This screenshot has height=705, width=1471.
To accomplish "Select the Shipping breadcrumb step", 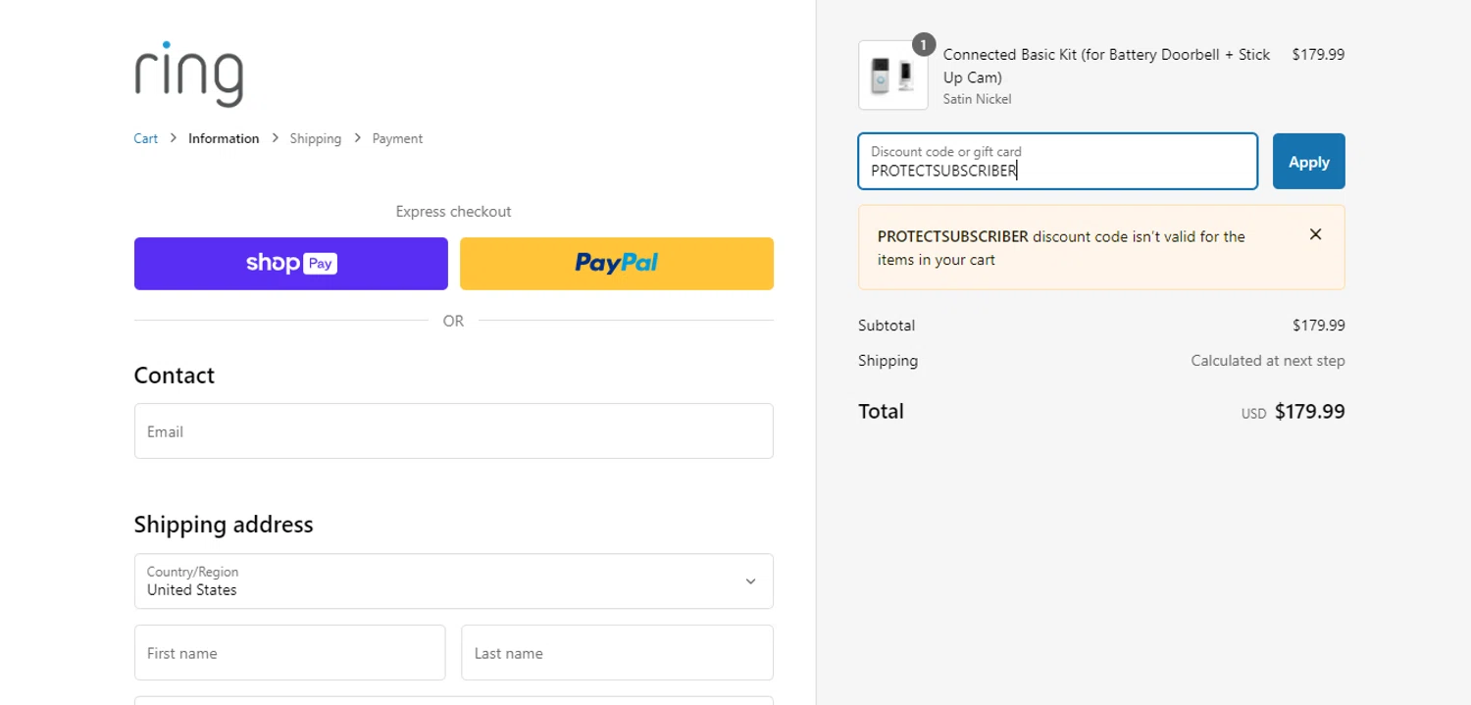I will tap(315, 139).
